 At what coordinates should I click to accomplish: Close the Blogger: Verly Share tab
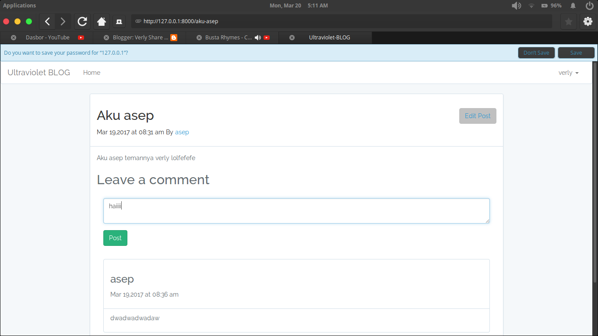click(x=106, y=38)
